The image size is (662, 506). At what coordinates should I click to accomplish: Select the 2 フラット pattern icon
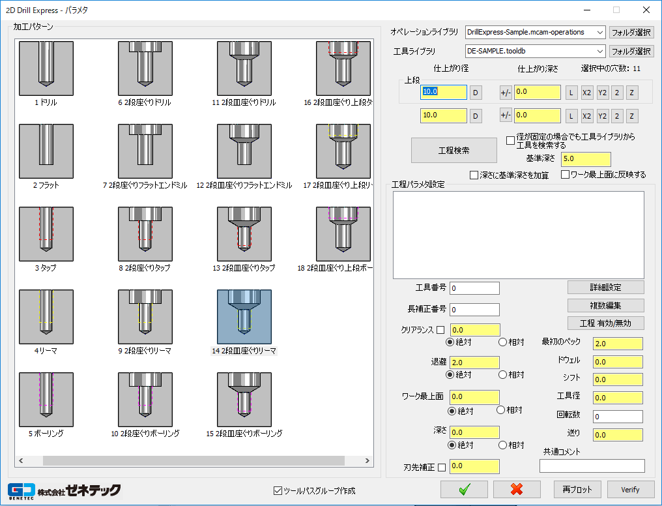(x=46, y=151)
